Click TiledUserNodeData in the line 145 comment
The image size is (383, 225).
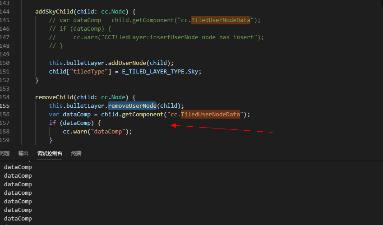[x=221, y=20]
